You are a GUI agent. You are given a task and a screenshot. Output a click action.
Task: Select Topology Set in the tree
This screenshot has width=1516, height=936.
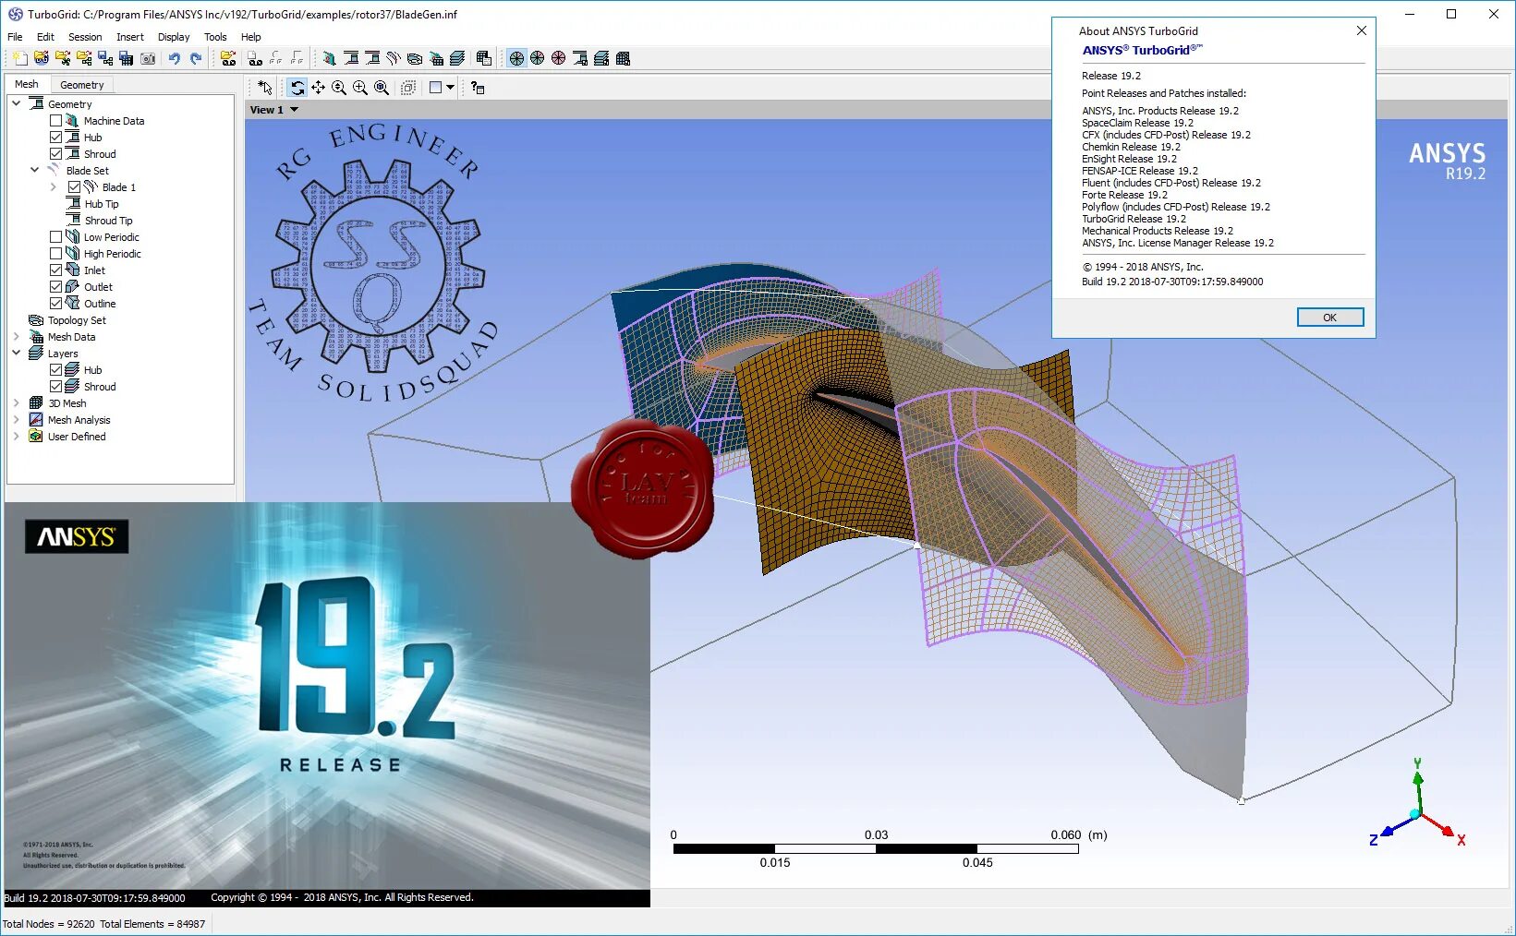coord(77,320)
